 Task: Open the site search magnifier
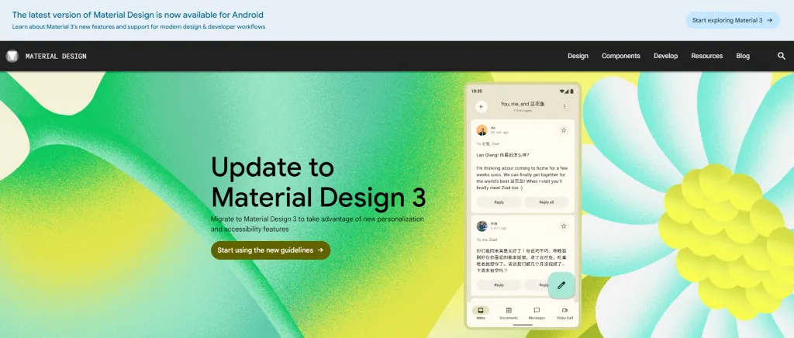click(782, 56)
